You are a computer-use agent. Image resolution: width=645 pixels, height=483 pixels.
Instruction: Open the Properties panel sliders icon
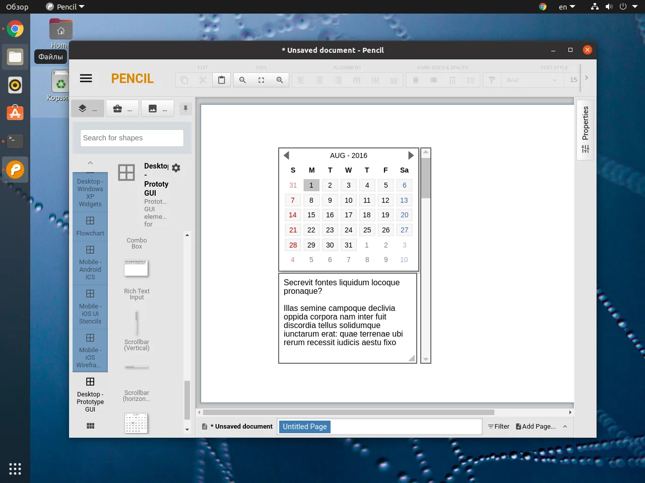585,149
